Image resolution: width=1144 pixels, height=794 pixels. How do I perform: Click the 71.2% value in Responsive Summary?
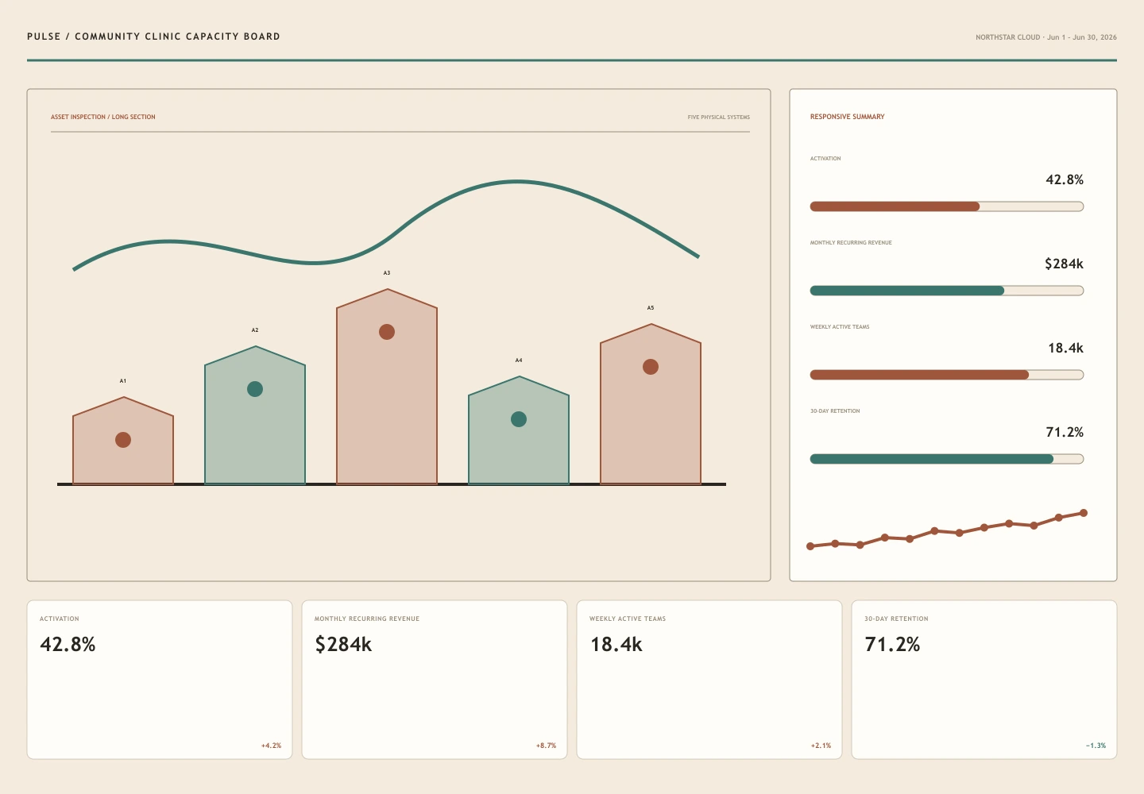point(1065,432)
